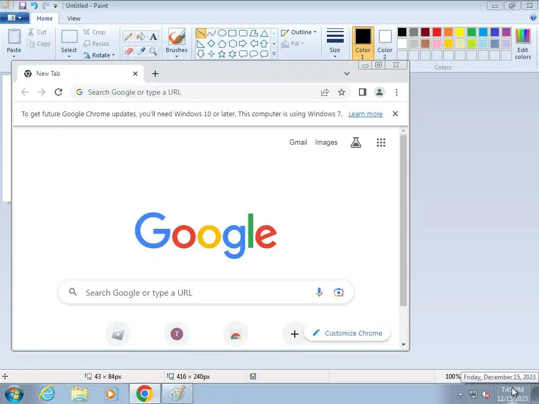Start voice search with the microphone icon
Image resolution: width=539 pixels, height=404 pixels.
[319, 292]
